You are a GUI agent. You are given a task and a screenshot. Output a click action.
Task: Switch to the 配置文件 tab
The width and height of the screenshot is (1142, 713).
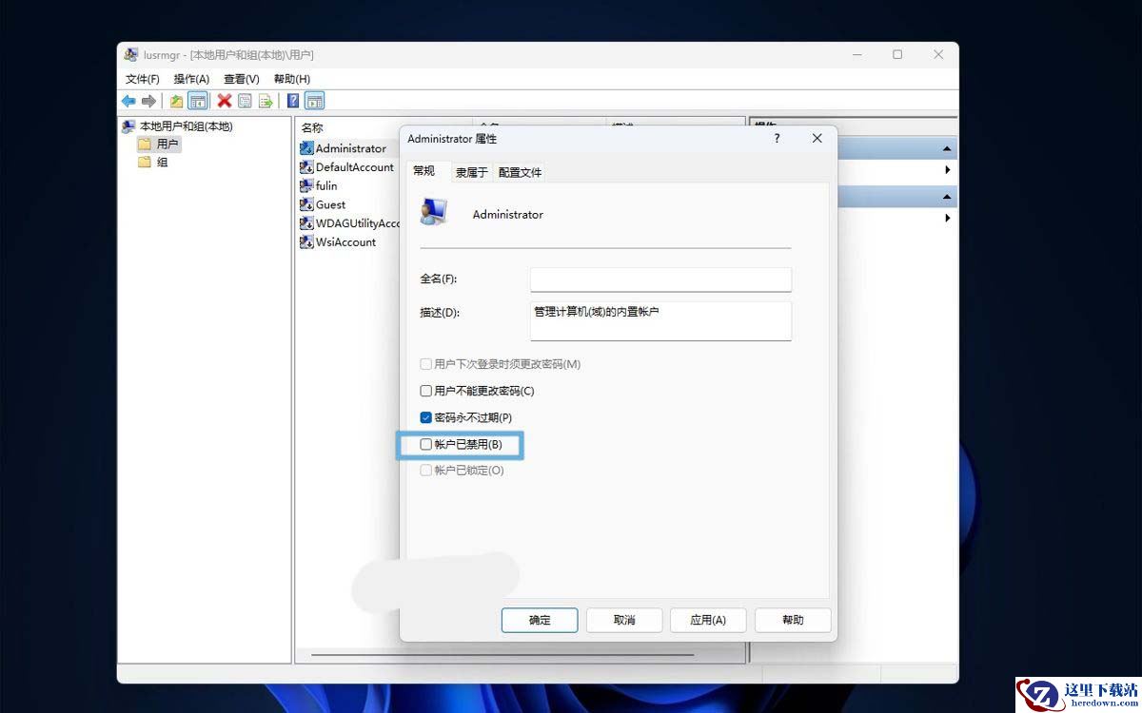pos(520,172)
